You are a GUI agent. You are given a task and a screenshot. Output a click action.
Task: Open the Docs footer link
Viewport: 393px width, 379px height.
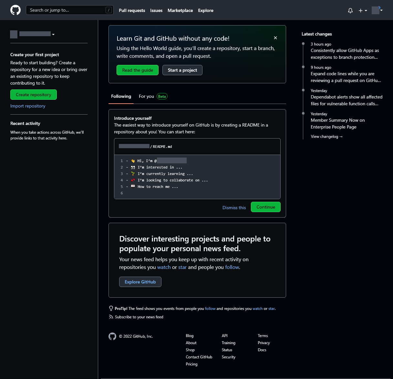tap(262, 350)
